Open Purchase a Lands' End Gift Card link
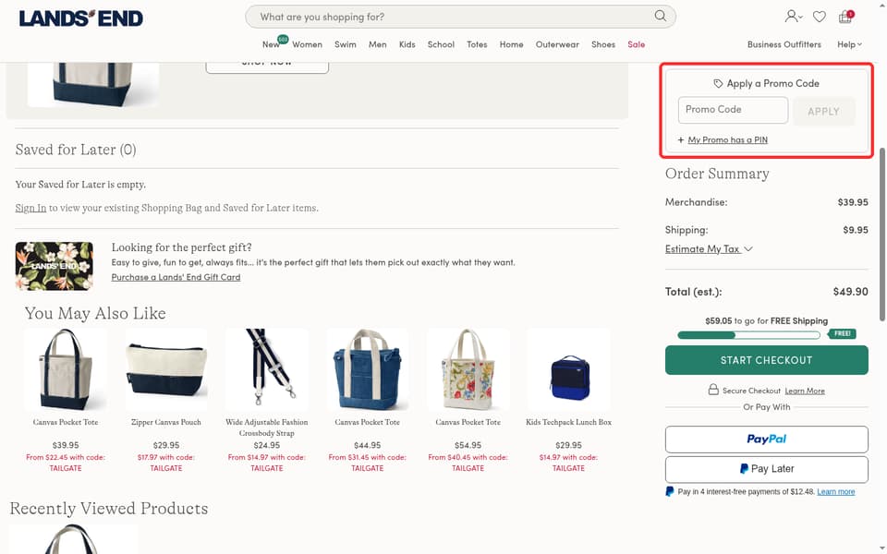Image resolution: width=887 pixels, height=554 pixels. coord(176,277)
